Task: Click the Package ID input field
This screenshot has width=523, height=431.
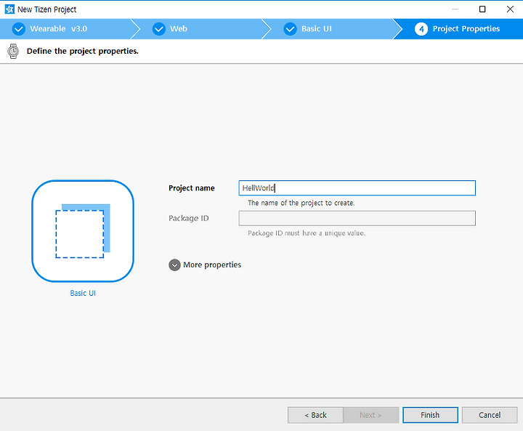Action: click(357, 218)
